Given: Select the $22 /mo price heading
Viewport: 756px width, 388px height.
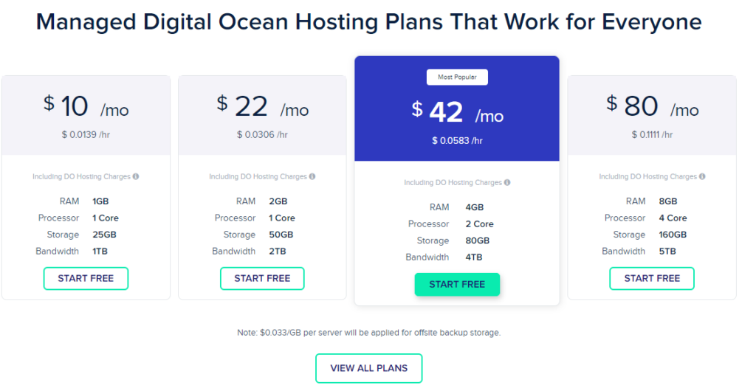Looking at the screenshot, I should [262, 107].
